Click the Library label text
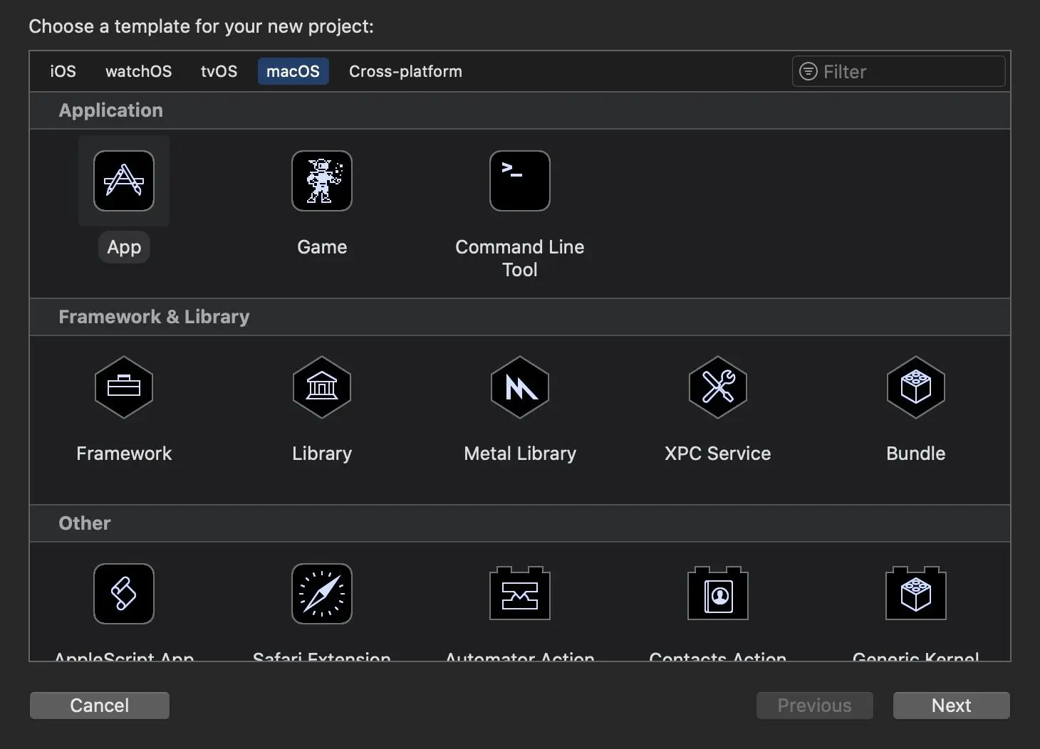 [x=322, y=454]
